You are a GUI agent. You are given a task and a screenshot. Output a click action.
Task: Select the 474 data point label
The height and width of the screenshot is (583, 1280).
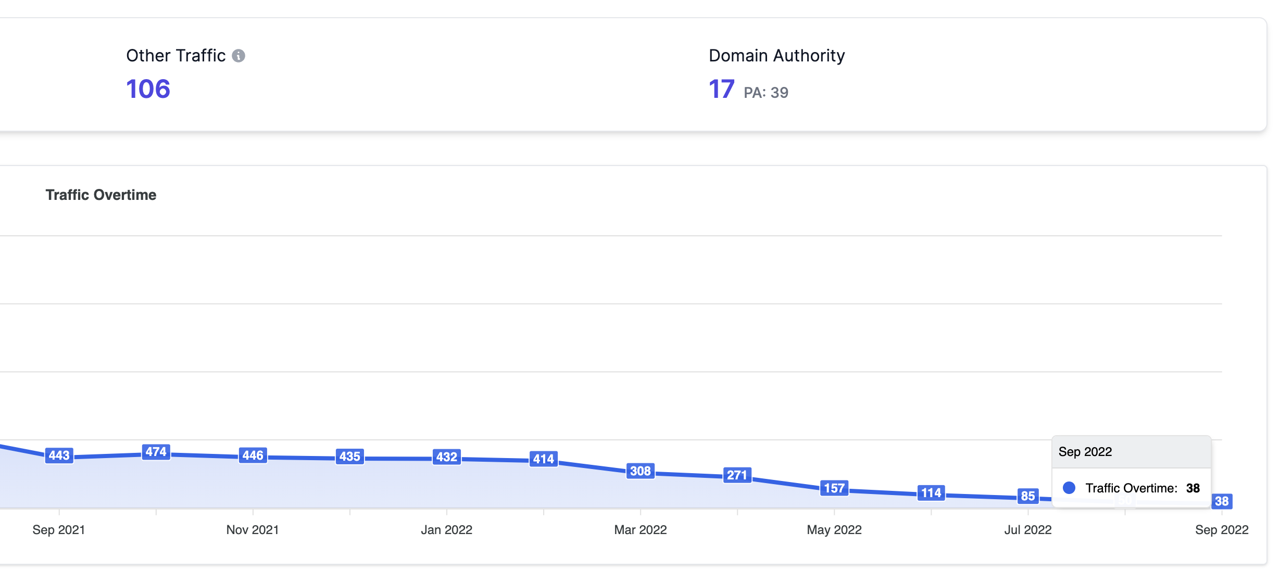tap(156, 452)
